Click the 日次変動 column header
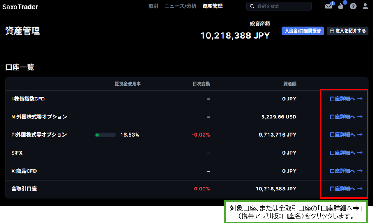The height and width of the screenshot is (223, 373). point(201,84)
